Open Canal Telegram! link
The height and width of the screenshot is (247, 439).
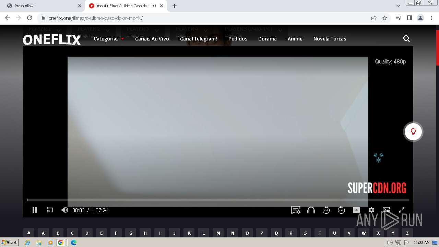pyautogui.click(x=199, y=39)
